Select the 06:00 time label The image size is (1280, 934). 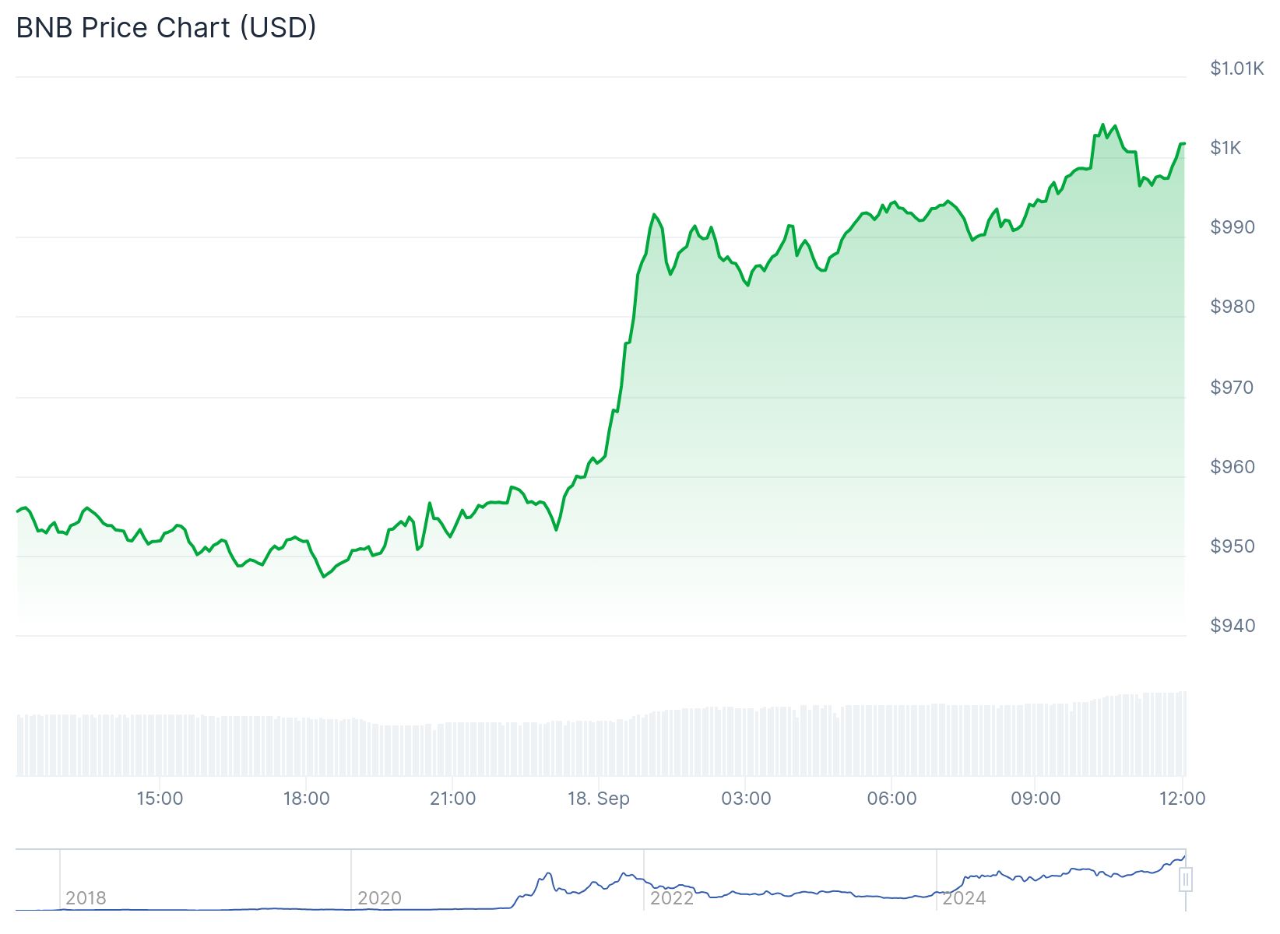coord(891,799)
